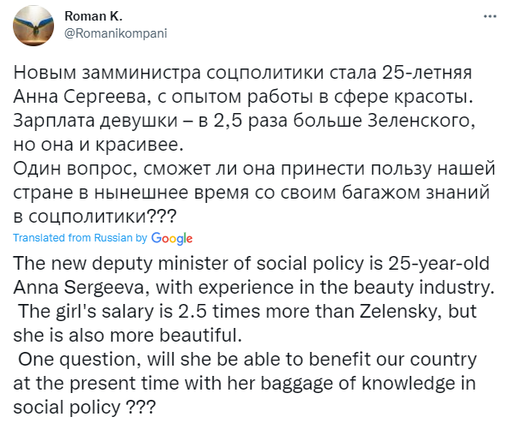Open the Roman K. display name link
The width and height of the screenshot is (506, 423).
pyautogui.click(x=93, y=15)
